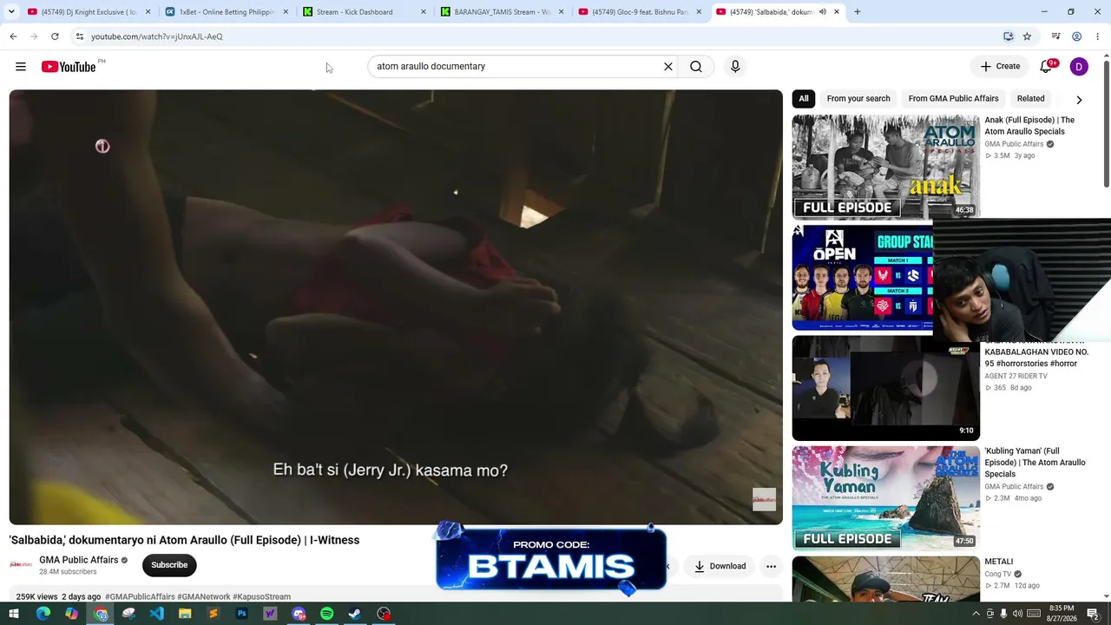Reload the page in Chrome
The width and height of the screenshot is (1111, 625).
pos(55,36)
